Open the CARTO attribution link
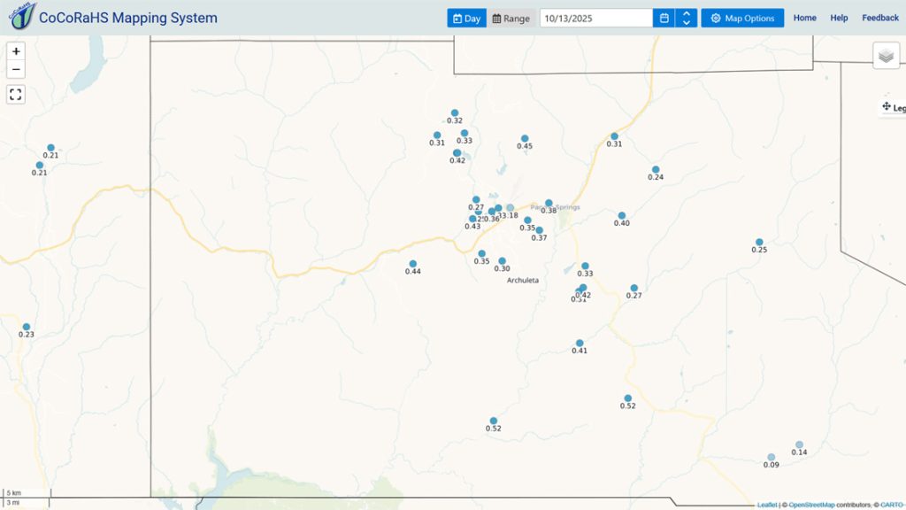The height and width of the screenshot is (510, 906). (x=892, y=505)
